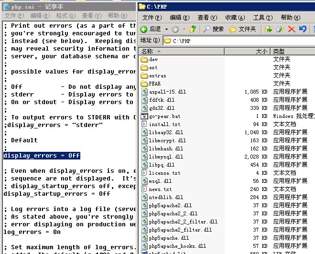Viewport: 315px width, 254px height.
Task: Click the Back (后退) arrow icon
Action: point(144,29)
